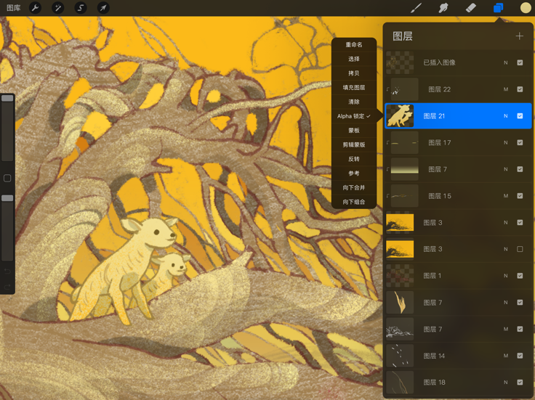535x400 pixels.
Task: Tap the 图层 1 layer thumbnail
Action: [x=400, y=276]
